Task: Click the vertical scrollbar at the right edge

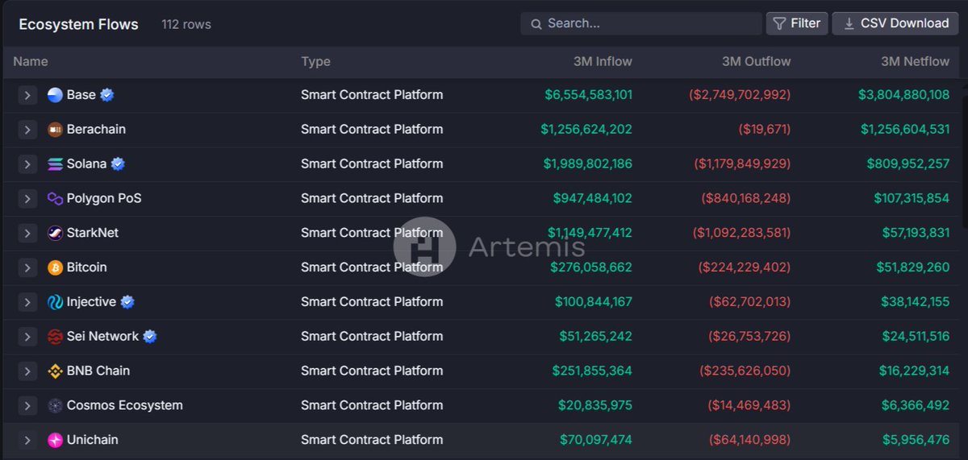Action: pos(964,161)
